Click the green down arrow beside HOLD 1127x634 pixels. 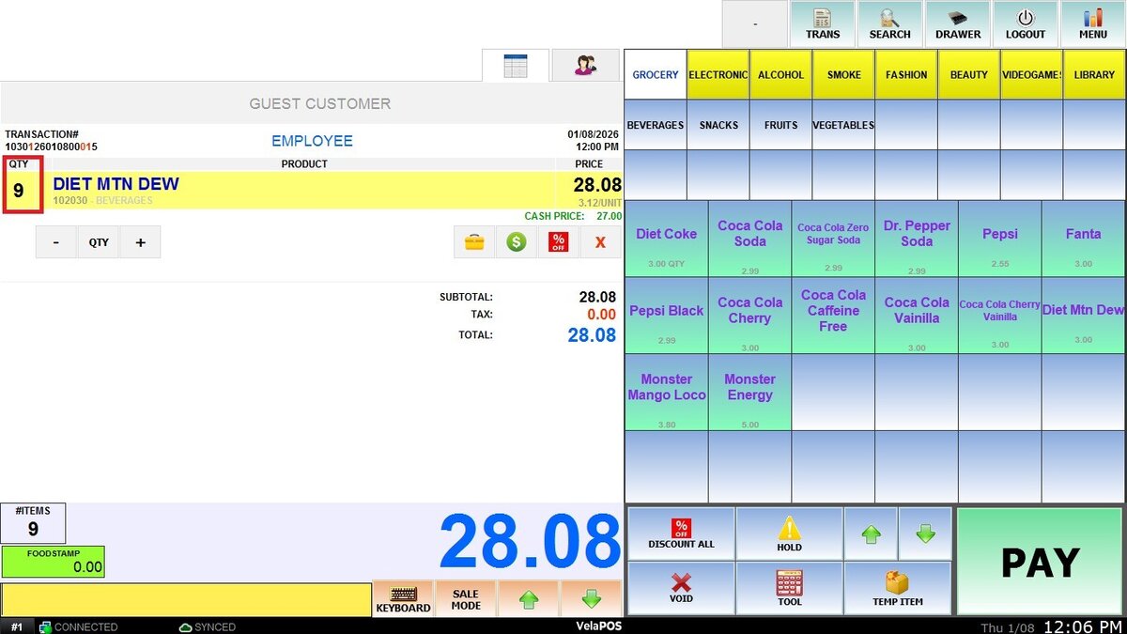pyautogui.click(x=925, y=533)
